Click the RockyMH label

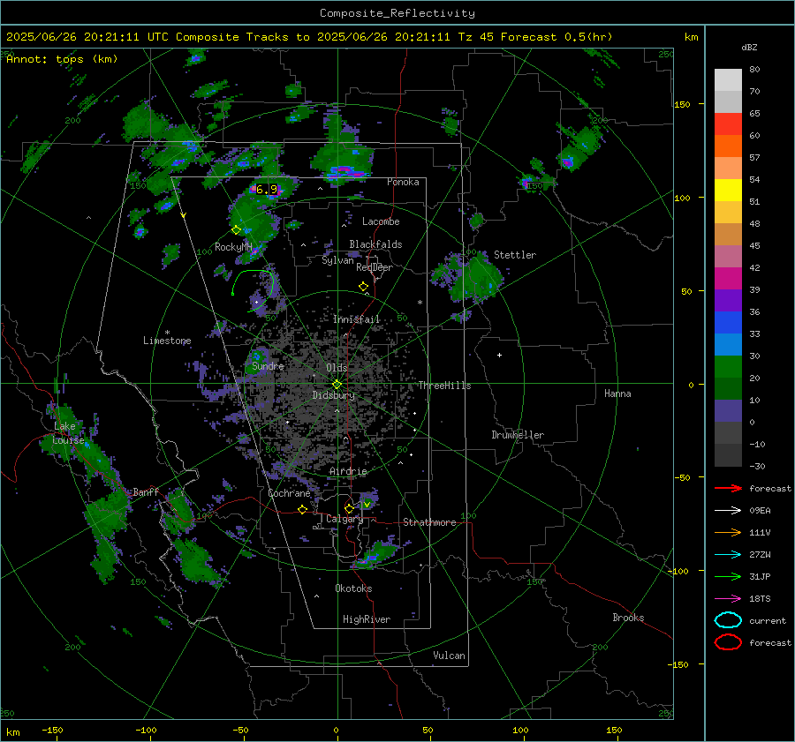233,247
